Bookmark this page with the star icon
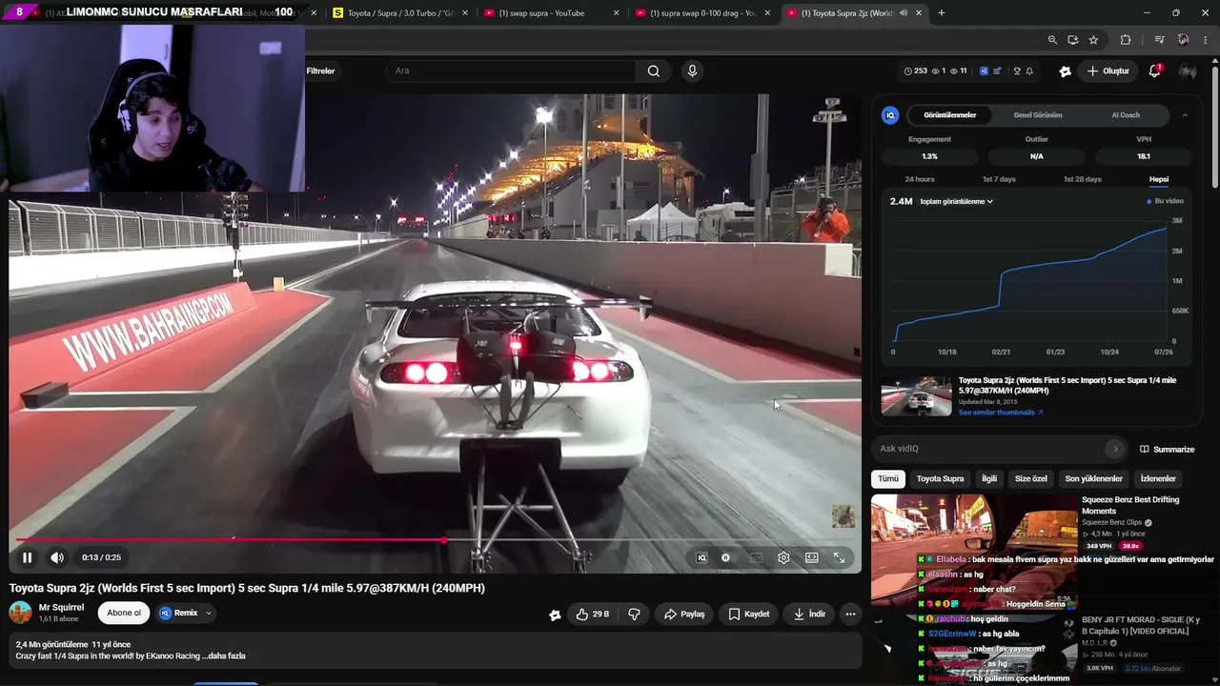The width and height of the screenshot is (1220, 686). point(1093,40)
